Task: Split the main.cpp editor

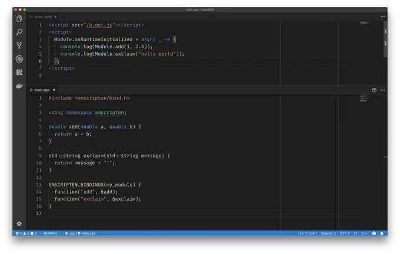Action: point(374,90)
